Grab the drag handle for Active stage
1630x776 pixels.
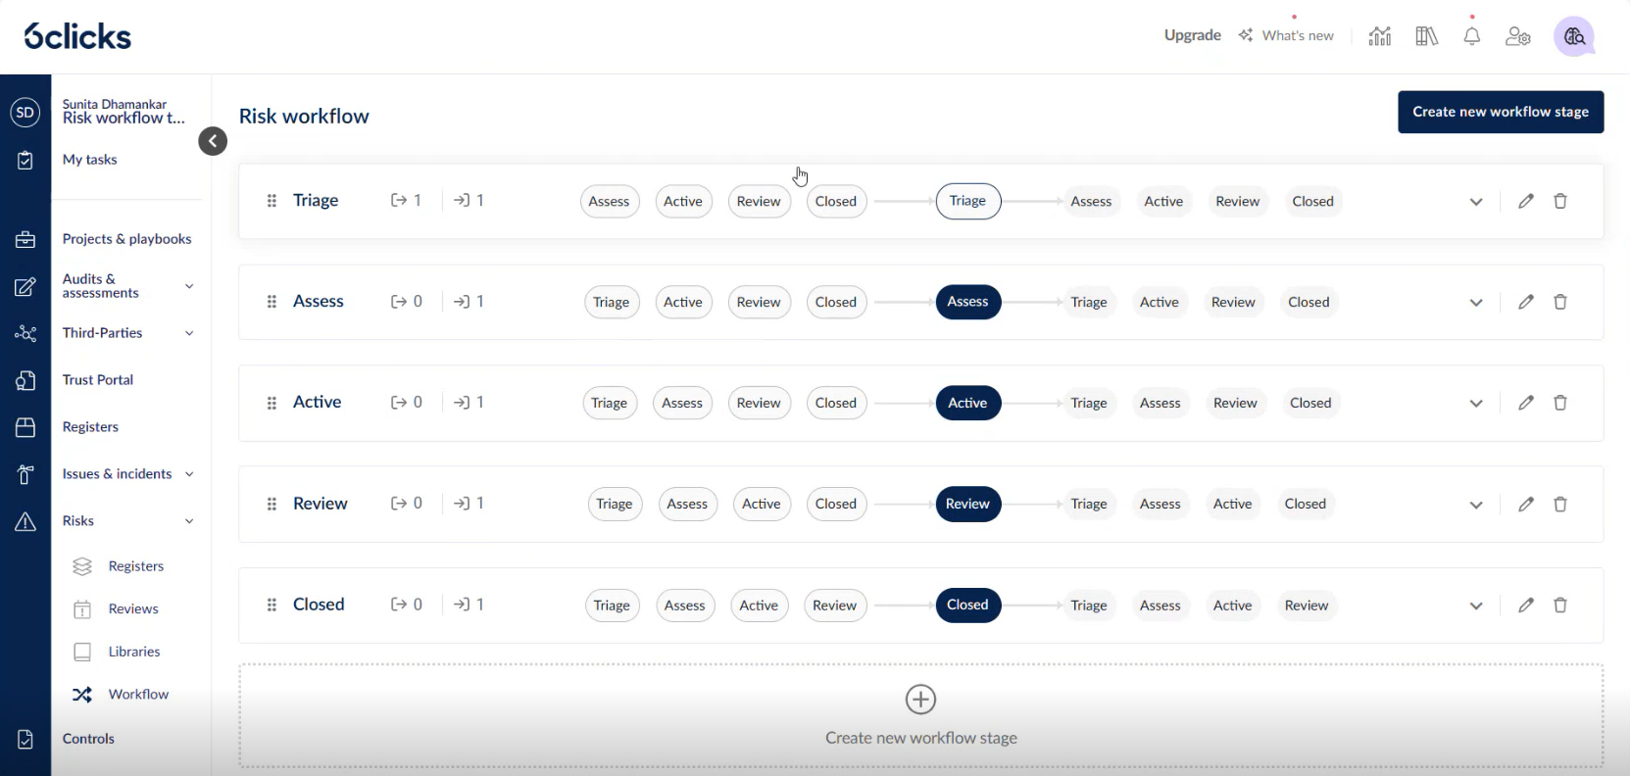pyautogui.click(x=272, y=403)
